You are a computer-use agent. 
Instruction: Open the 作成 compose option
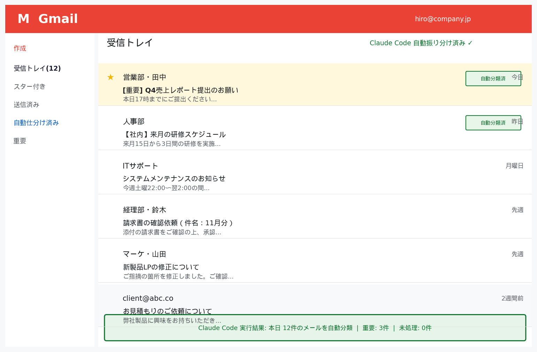20,48
